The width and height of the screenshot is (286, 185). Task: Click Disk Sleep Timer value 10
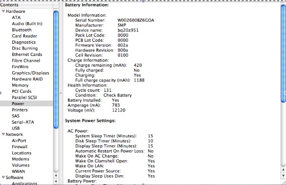[x=150, y=141]
